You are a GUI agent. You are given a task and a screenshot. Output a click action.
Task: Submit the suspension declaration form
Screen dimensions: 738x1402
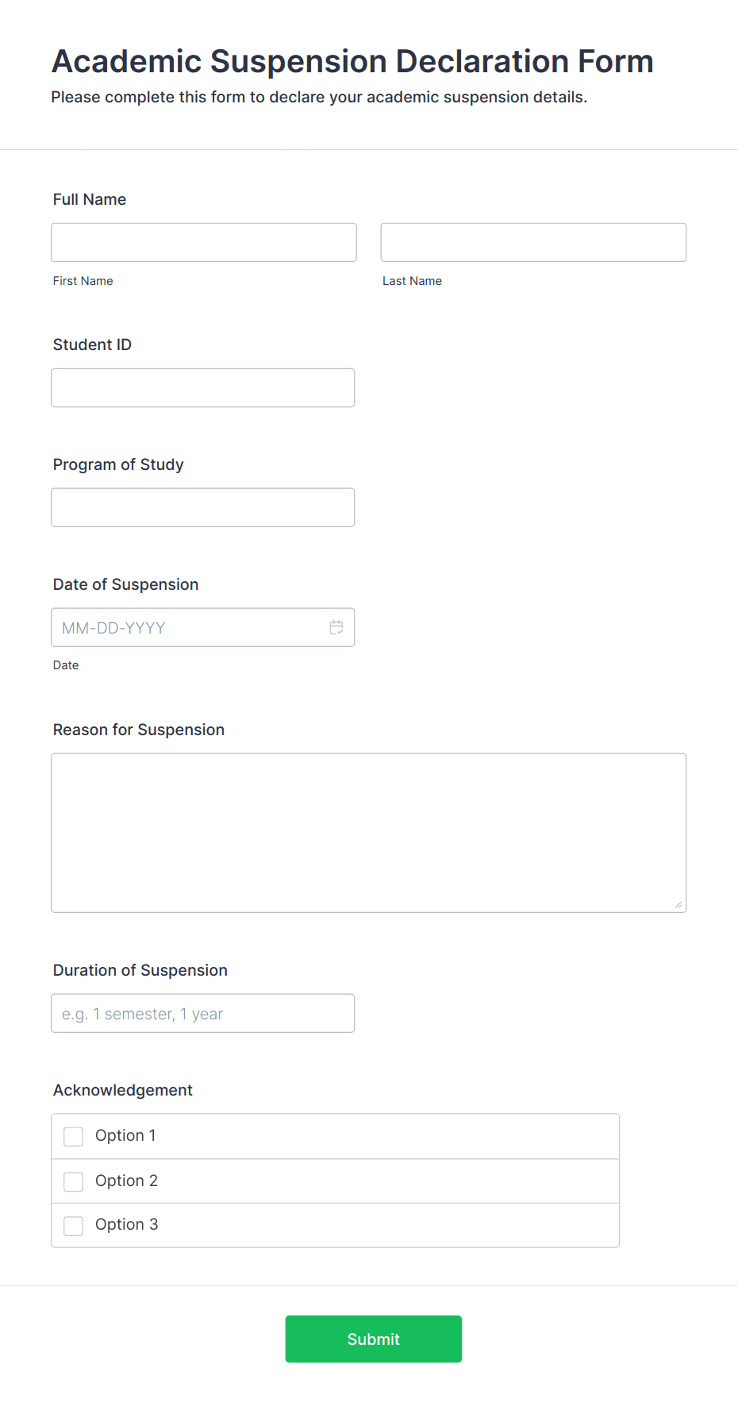tap(374, 1338)
